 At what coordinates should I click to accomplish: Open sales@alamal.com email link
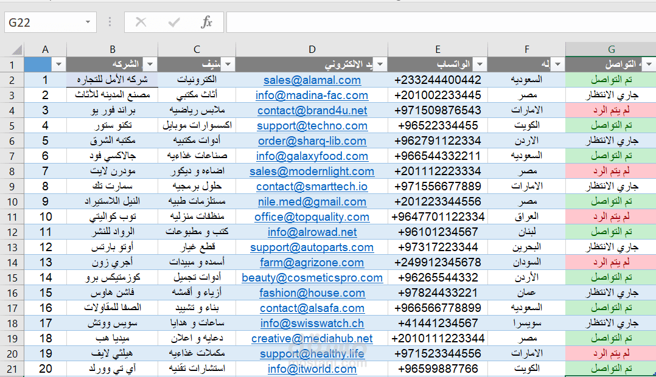[x=312, y=80]
